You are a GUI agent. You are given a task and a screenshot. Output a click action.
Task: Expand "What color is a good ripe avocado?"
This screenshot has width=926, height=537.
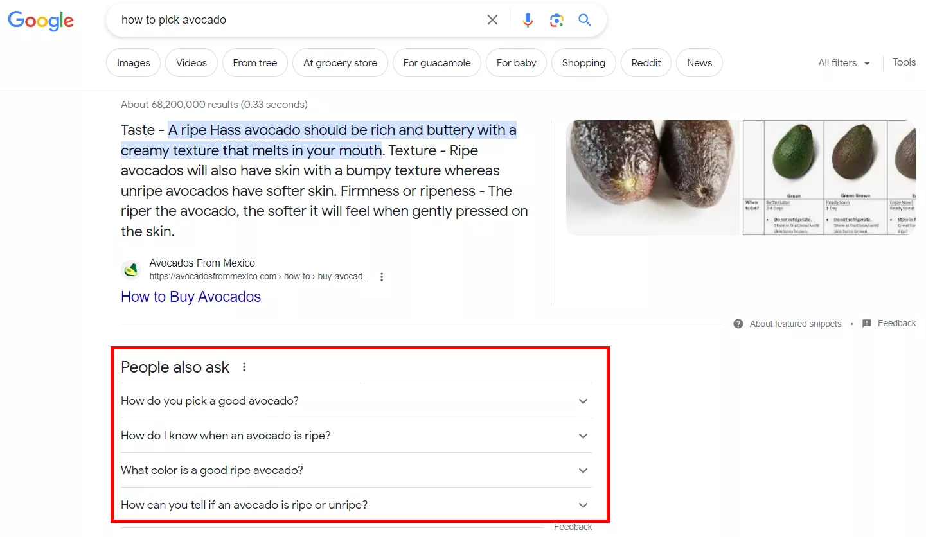point(356,470)
